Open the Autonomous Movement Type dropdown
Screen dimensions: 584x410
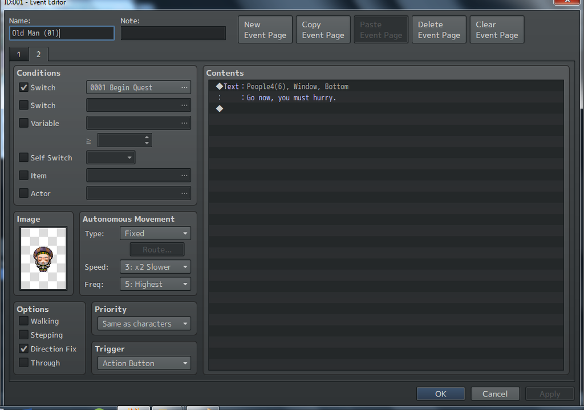[x=155, y=233]
